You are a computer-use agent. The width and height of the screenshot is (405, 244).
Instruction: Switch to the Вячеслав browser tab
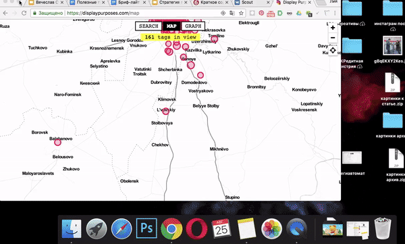pos(46,3)
